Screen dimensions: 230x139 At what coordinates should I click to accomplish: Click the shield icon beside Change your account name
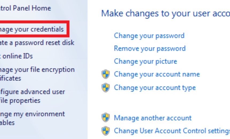pos(106,74)
